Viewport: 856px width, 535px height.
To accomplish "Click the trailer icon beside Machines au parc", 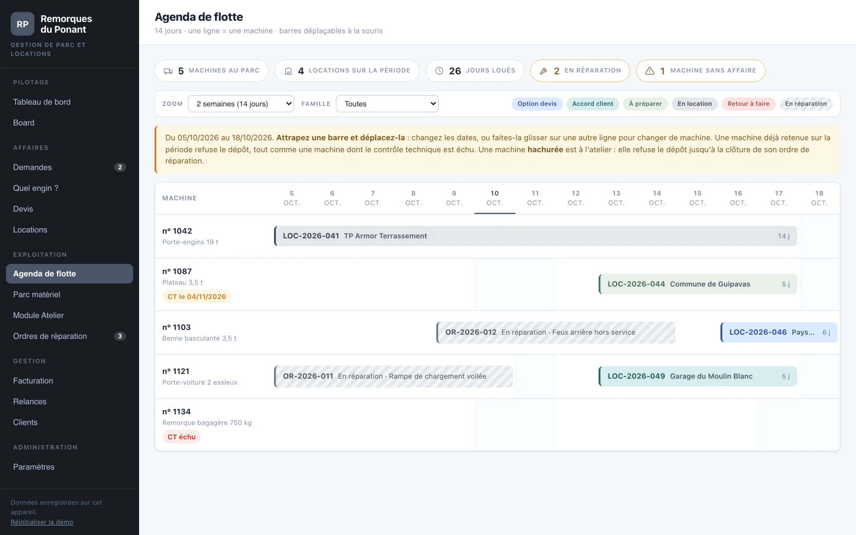I will point(168,71).
